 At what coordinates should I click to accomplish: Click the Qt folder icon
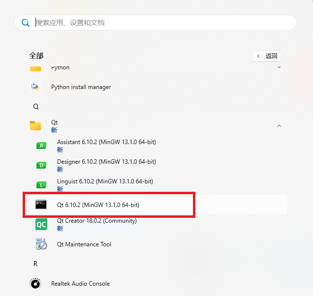point(35,126)
